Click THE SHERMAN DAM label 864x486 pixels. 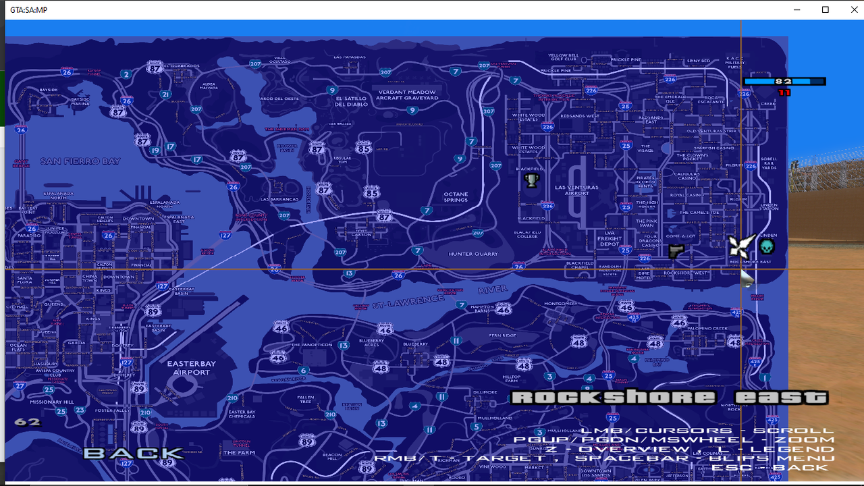tap(287, 129)
